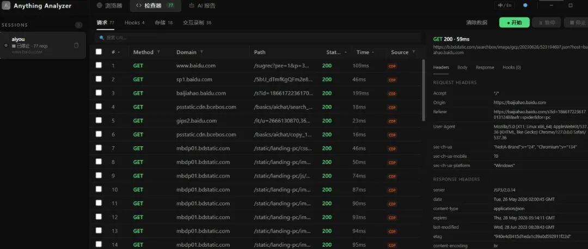588x249 pixels.
Task: Open the Method column filter
Action: tap(158, 52)
